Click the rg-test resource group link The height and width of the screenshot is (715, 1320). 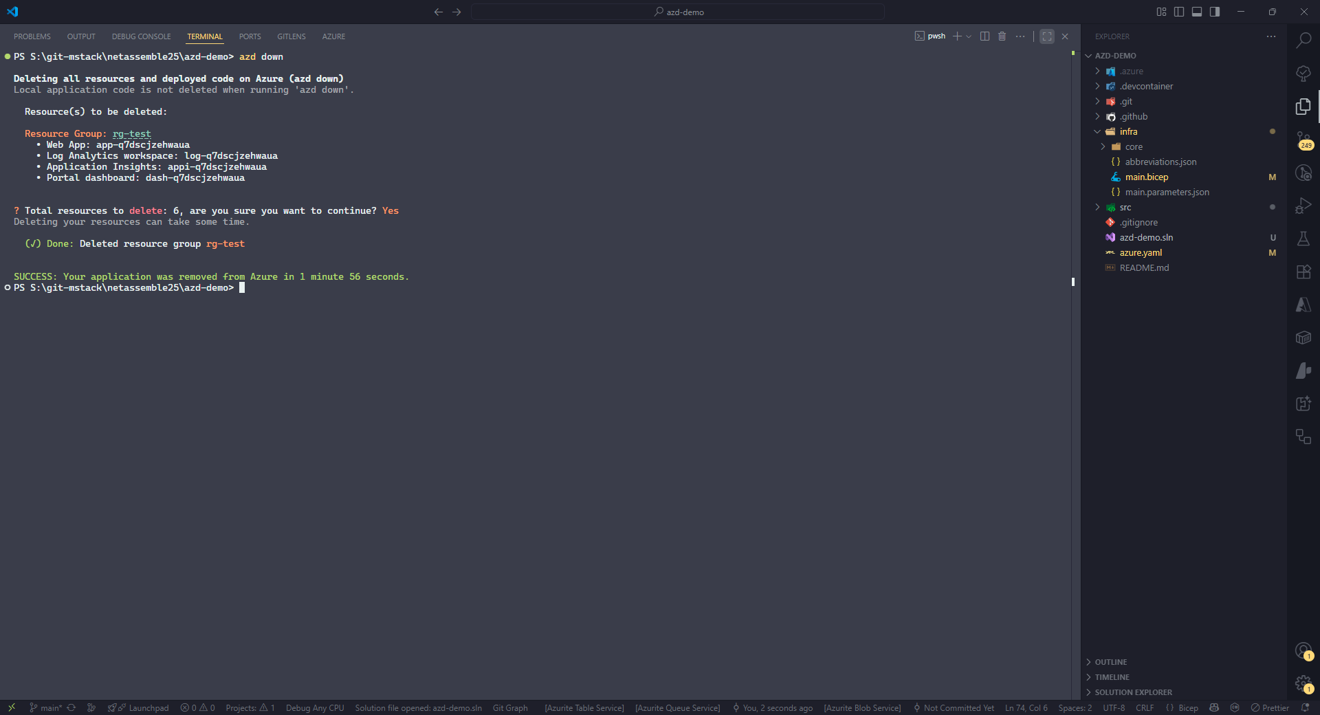(x=131, y=134)
